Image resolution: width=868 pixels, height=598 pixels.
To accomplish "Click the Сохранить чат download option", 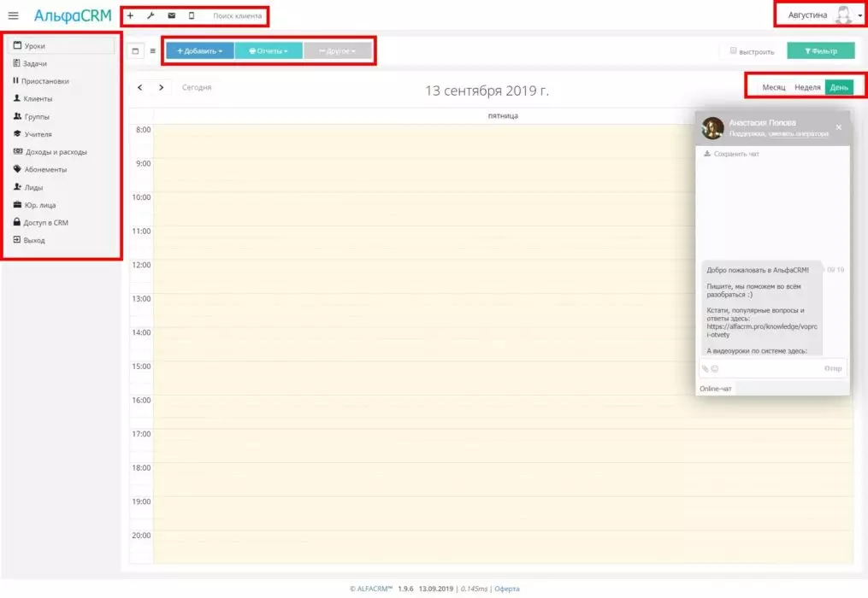I will point(731,154).
